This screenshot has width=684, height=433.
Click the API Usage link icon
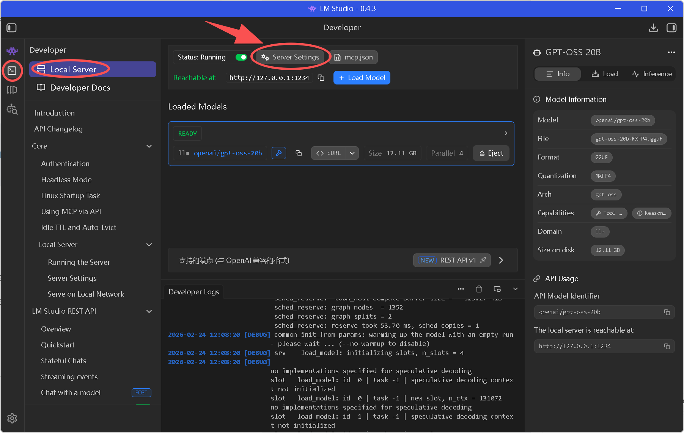[537, 278]
